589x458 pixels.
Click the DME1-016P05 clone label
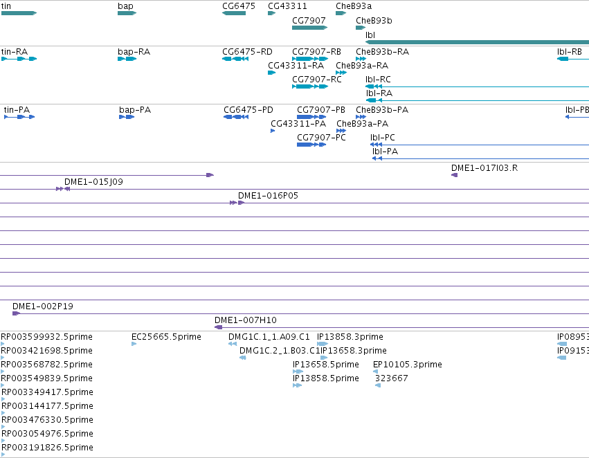point(268,196)
